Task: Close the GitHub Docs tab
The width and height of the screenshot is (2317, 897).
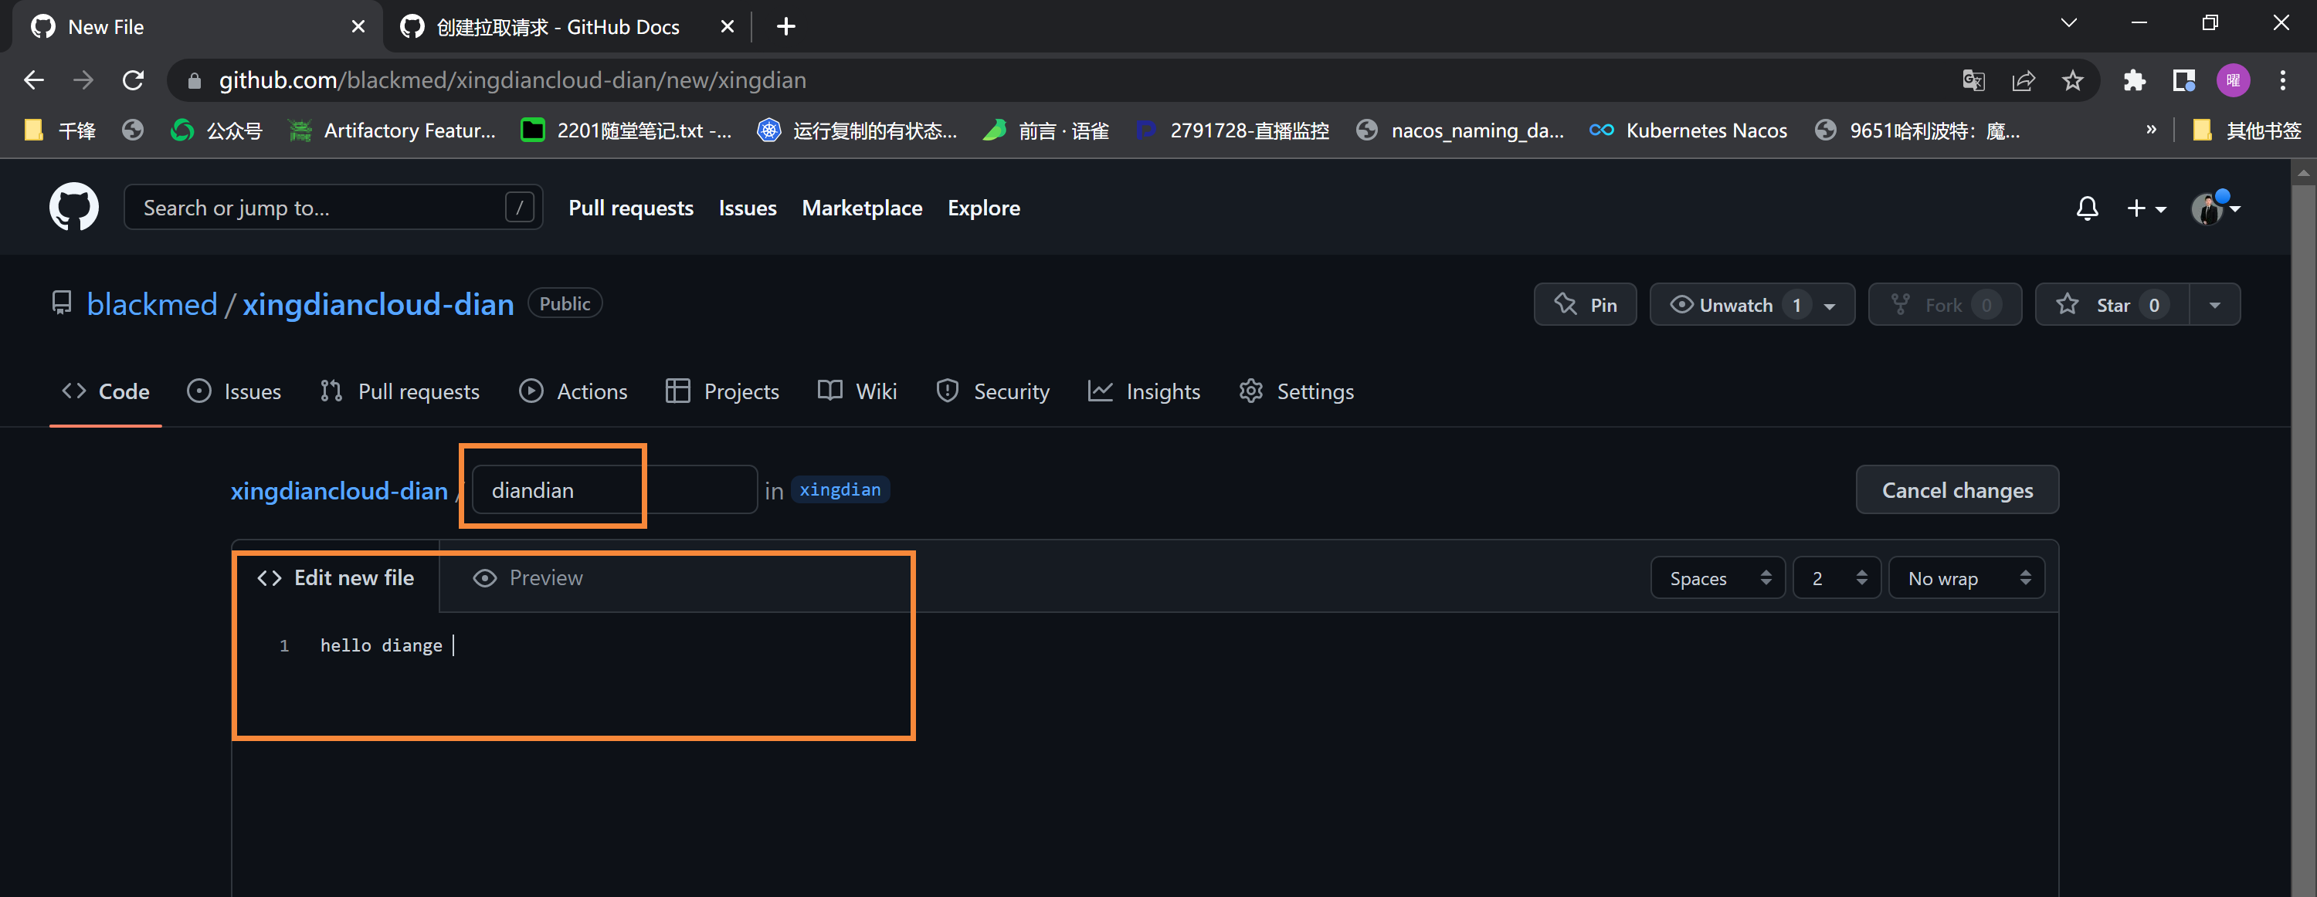Action: [728, 26]
